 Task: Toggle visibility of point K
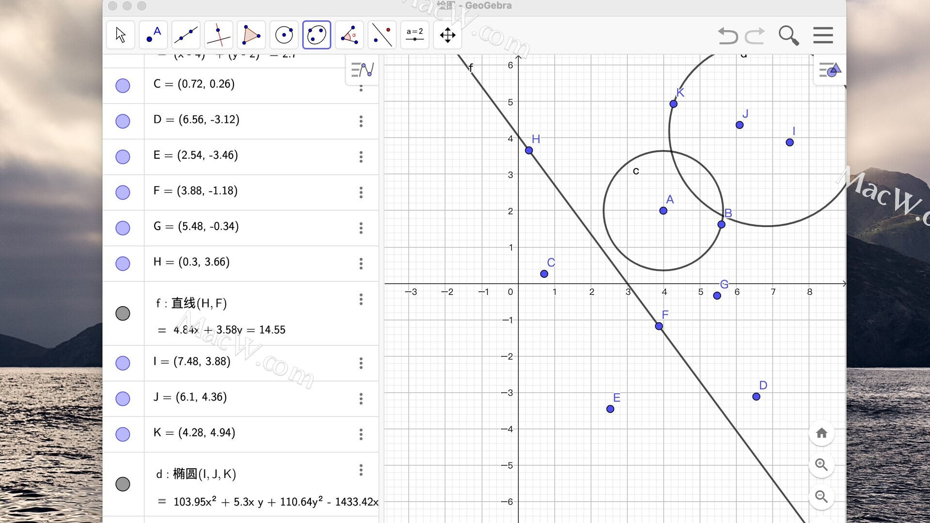pyautogui.click(x=123, y=434)
